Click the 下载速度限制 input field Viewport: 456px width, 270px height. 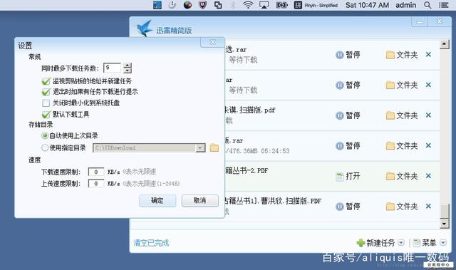pyautogui.click(x=96, y=172)
